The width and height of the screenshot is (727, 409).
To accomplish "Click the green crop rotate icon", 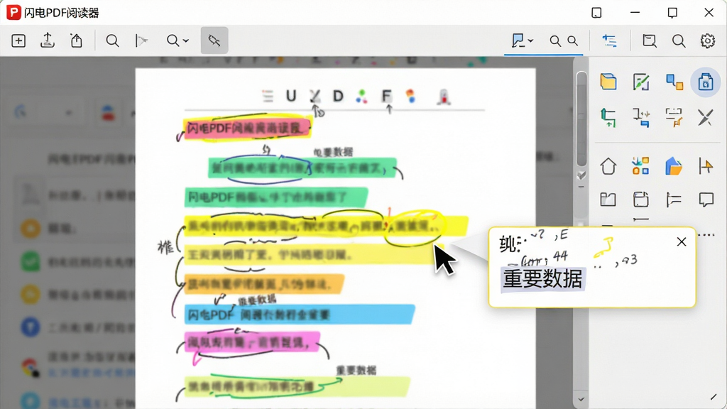I will click(x=608, y=117).
